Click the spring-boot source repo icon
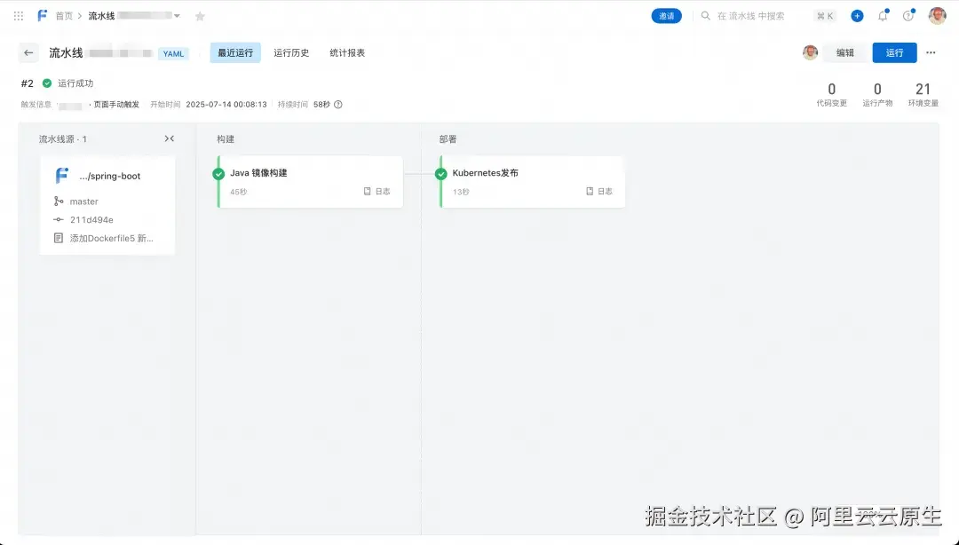This screenshot has height=545, width=959. coord(62,176)
